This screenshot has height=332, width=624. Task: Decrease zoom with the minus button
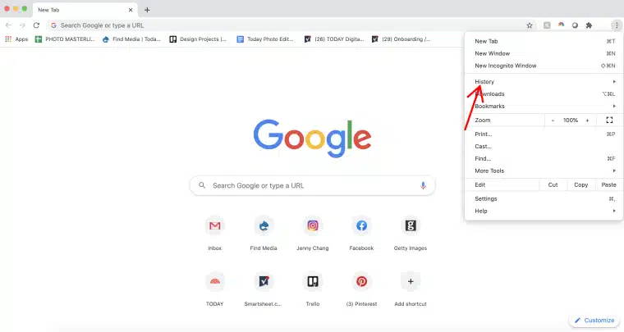[553, 120]
